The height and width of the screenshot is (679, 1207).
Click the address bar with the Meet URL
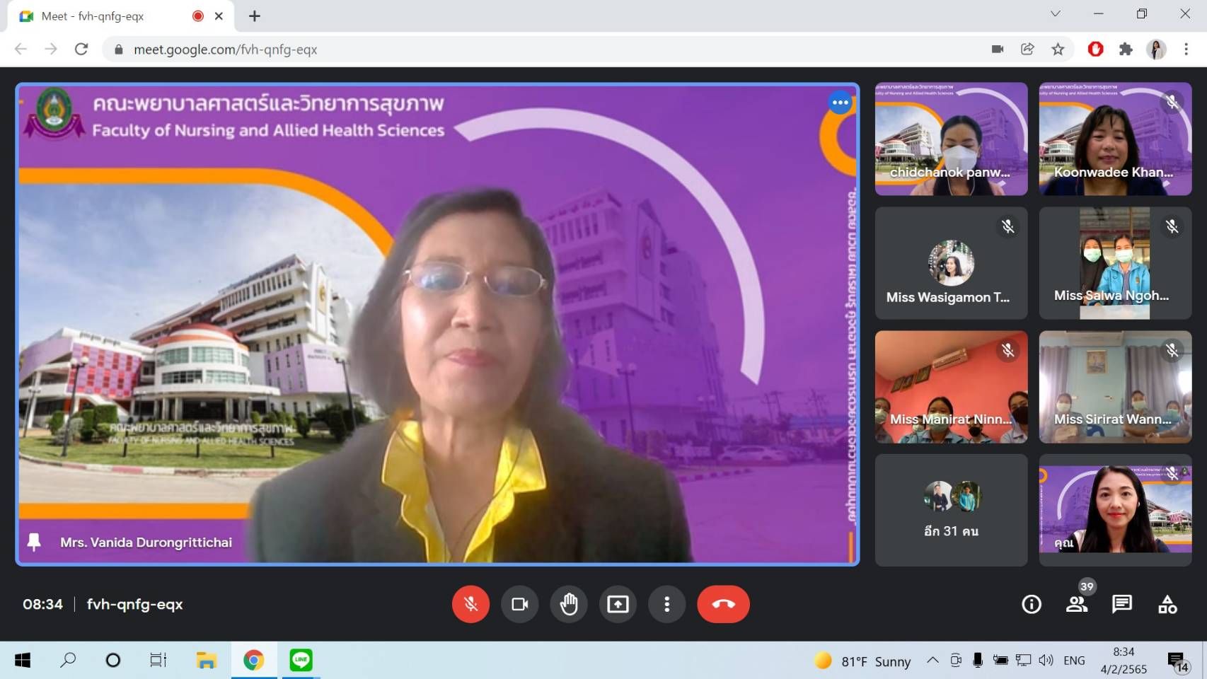tap(495, 49)
